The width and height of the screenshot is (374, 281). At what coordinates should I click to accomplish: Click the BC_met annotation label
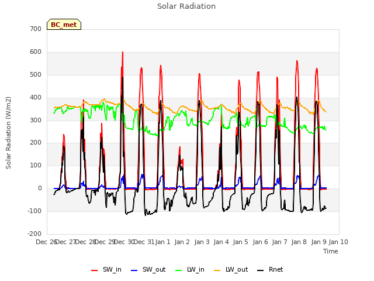(x=64, y=25)
